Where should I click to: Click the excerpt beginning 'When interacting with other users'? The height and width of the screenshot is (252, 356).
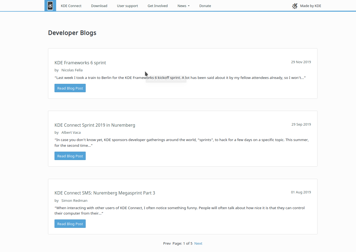179,210
